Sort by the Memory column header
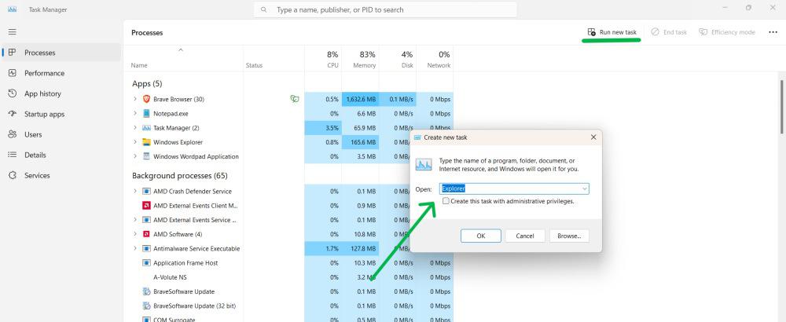Image resolution: width=786 pixels, height=322 pixels. coord(361,59)
